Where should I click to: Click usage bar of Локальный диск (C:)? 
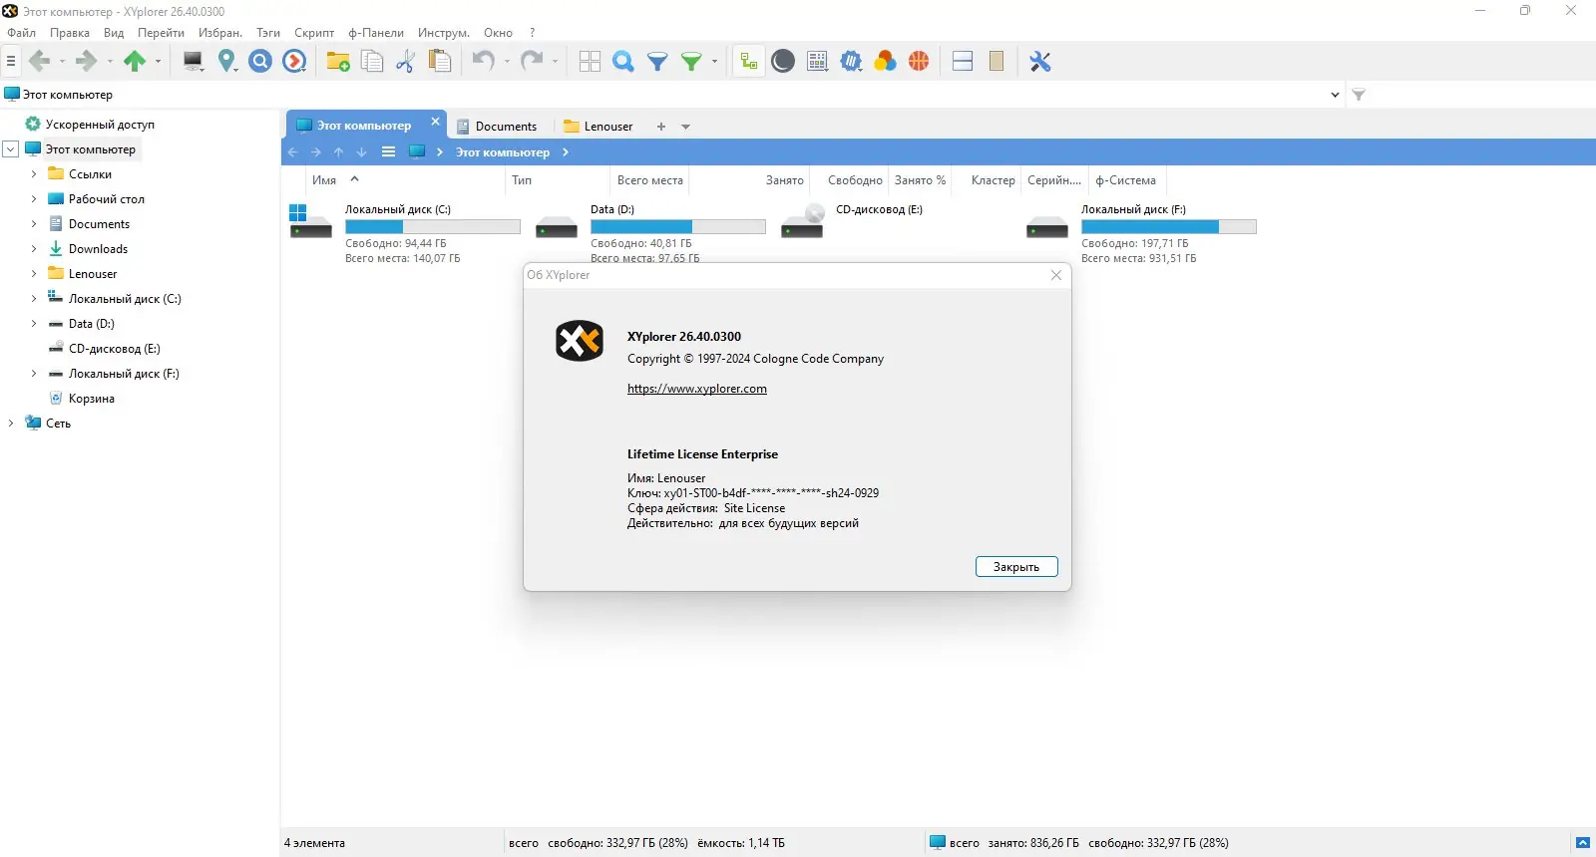433,227
